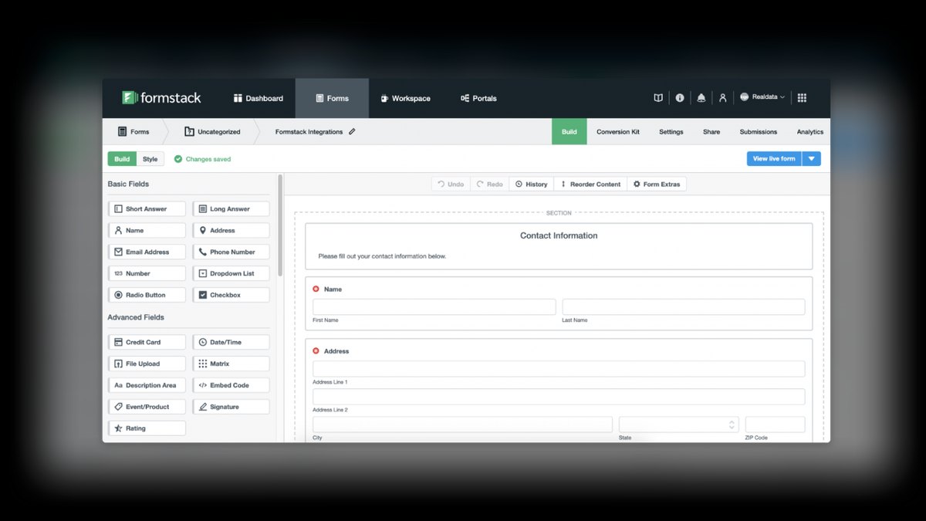Expand the Realdata account dropdown
The width and height of the screenshot is (926, 521).
762,97
